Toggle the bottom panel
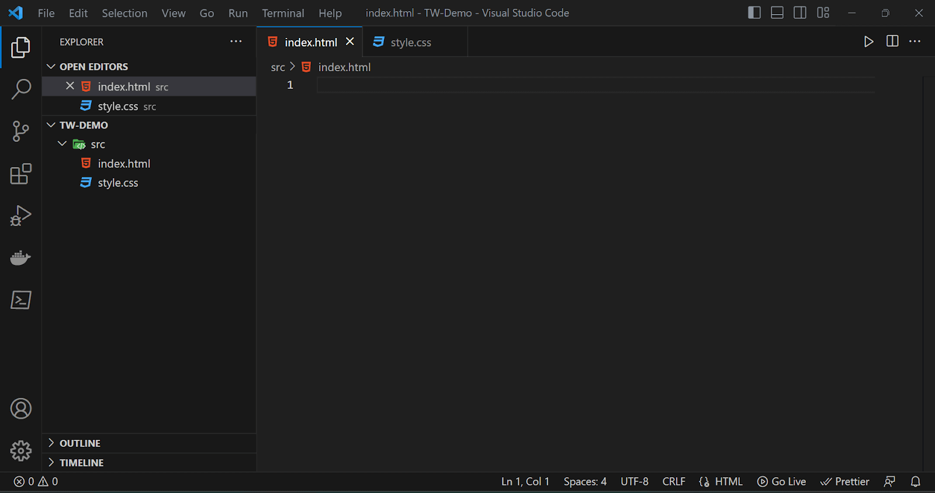The width and height of the screenshot is (935, 493). 777,13
